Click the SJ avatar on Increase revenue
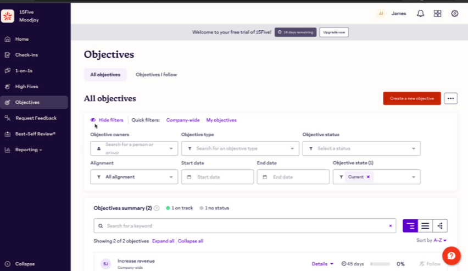 click(x=105, y=264)
